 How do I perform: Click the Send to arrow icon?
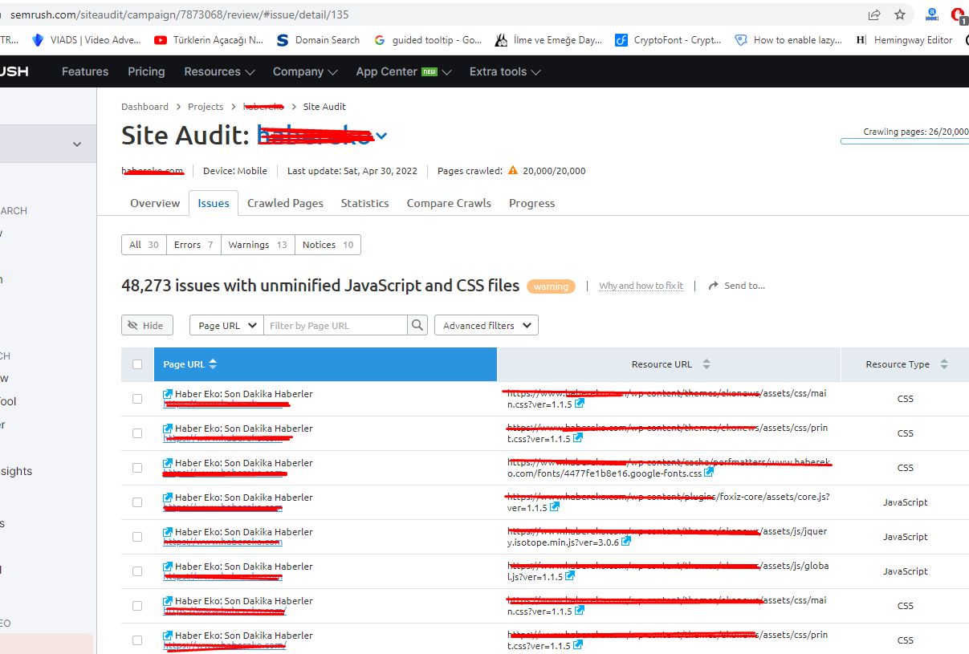click(713, 286)
